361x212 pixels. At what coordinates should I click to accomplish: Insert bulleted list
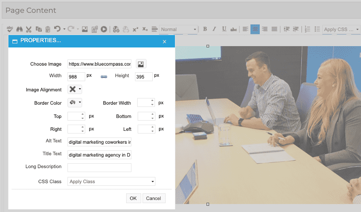click(x=317, y=29)
